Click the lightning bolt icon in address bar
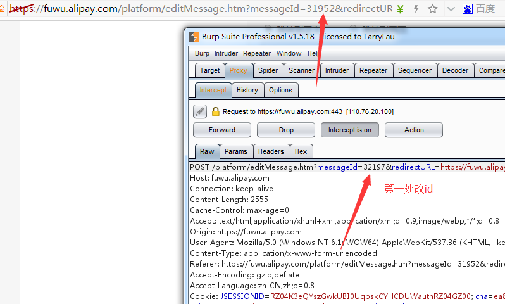The width and height of the screenshot is (505, 304). [x=416, y=9]
